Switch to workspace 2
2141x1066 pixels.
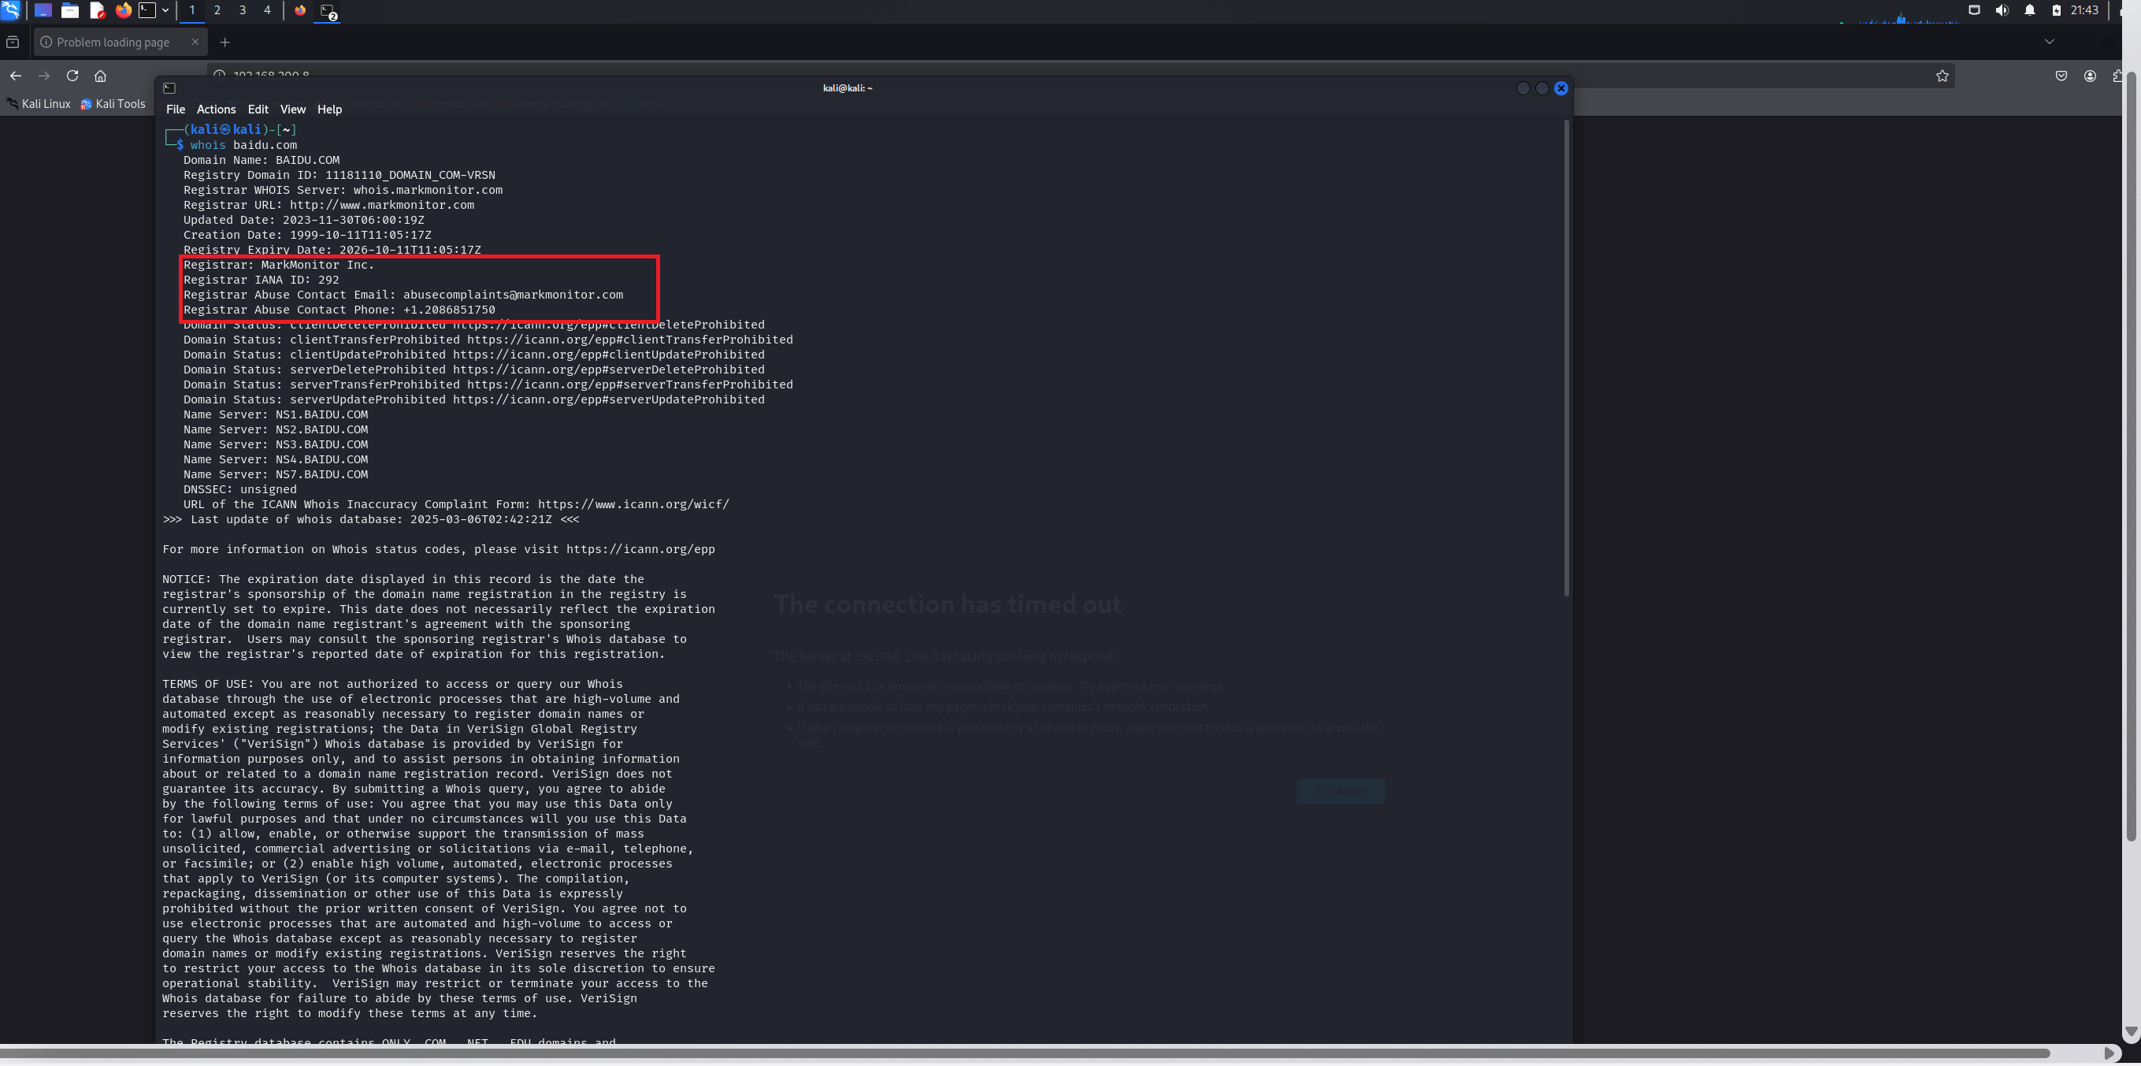click(217, 10)
